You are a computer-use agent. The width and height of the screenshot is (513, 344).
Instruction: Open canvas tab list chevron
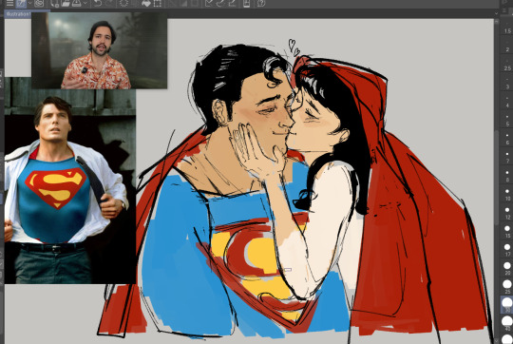pos(496,13)
